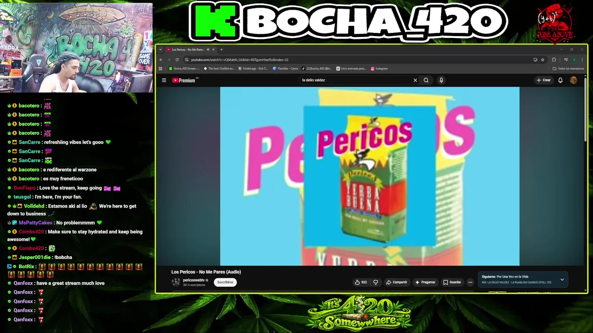This screenshot has width=593, height=333.
Task: Click chat username DonFiapo
Action: pyautogui.click(x=25, y=188)
